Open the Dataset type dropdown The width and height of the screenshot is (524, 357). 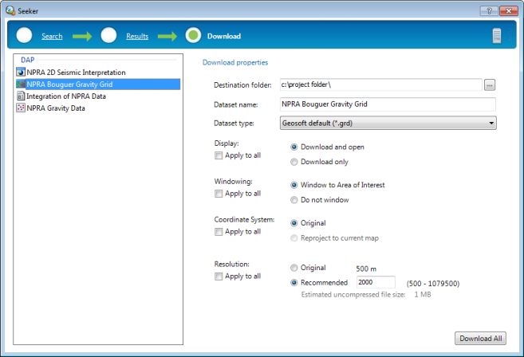click(x=388, y=123)
